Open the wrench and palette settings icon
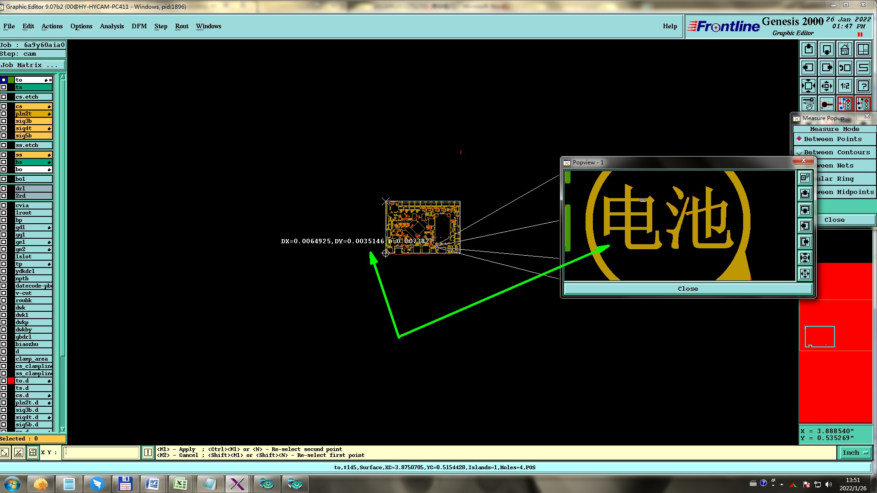This screenshot has width=877, height=493. (808, 104)
